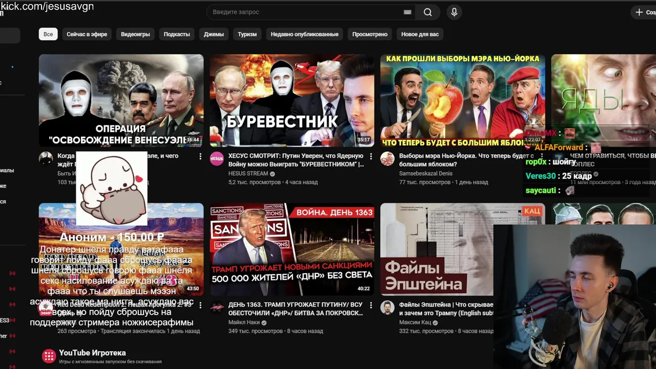Go to Максим Кац channel name
The width and height of the screenshot is (656, 369).
coord(415,323)
